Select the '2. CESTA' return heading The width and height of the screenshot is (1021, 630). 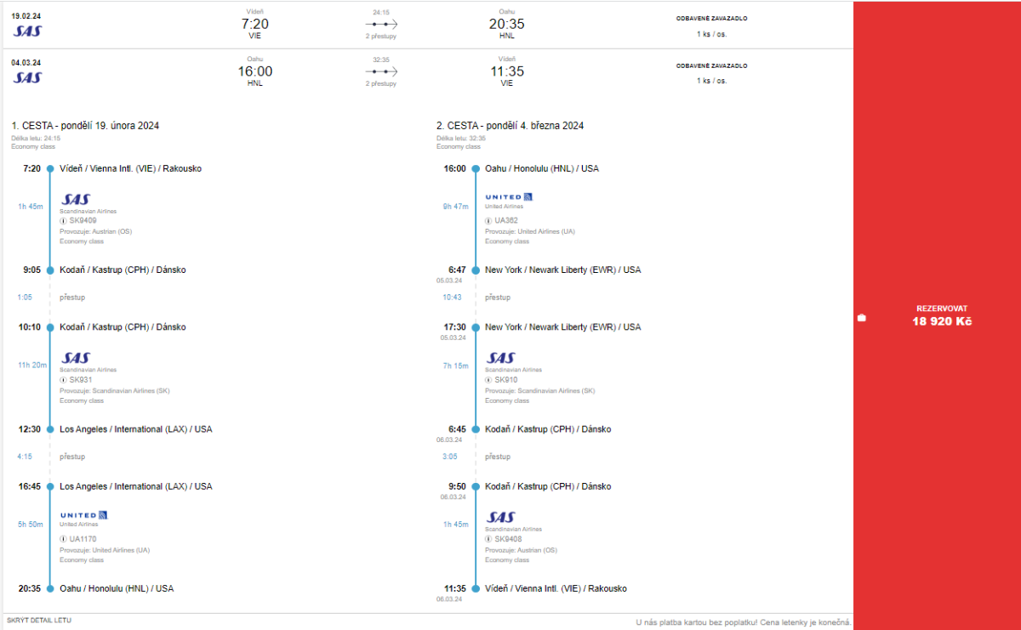[x=510, y=126]
